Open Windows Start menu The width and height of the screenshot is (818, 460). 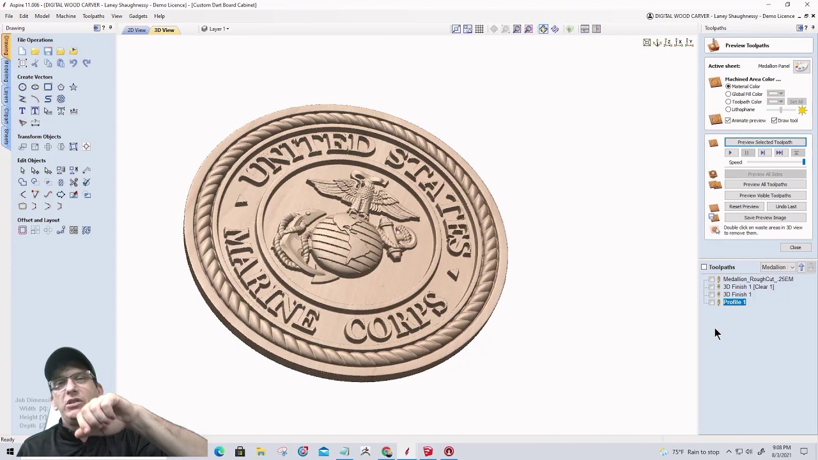point(10,452)
